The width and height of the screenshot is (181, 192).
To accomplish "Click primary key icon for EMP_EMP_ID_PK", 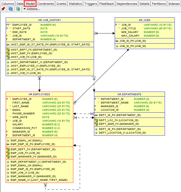I will pos(8,144).
